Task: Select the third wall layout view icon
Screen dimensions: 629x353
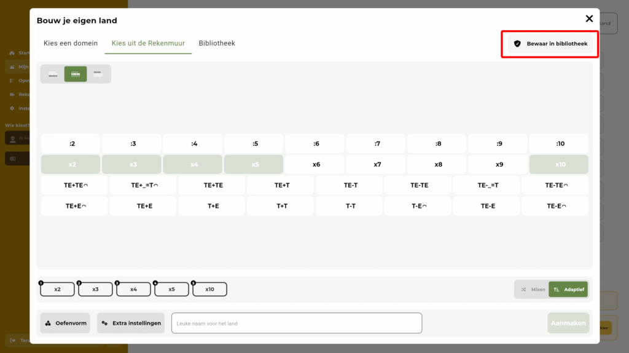Action: coord(98,74)
